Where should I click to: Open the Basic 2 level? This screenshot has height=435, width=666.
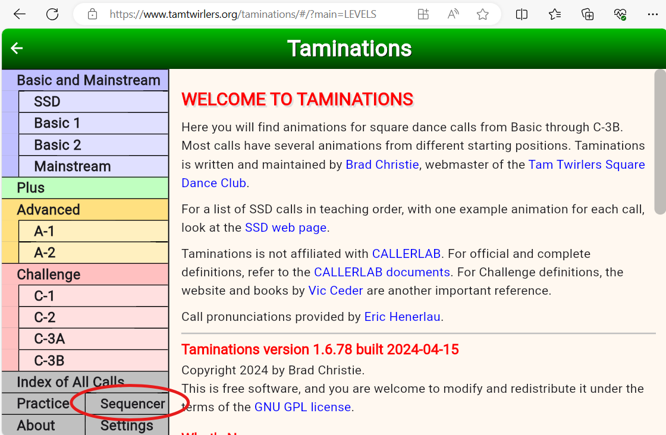[93, 145]
